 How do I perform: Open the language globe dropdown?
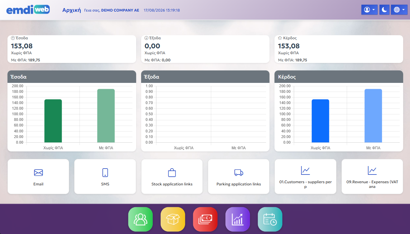[x=399, y=10]
